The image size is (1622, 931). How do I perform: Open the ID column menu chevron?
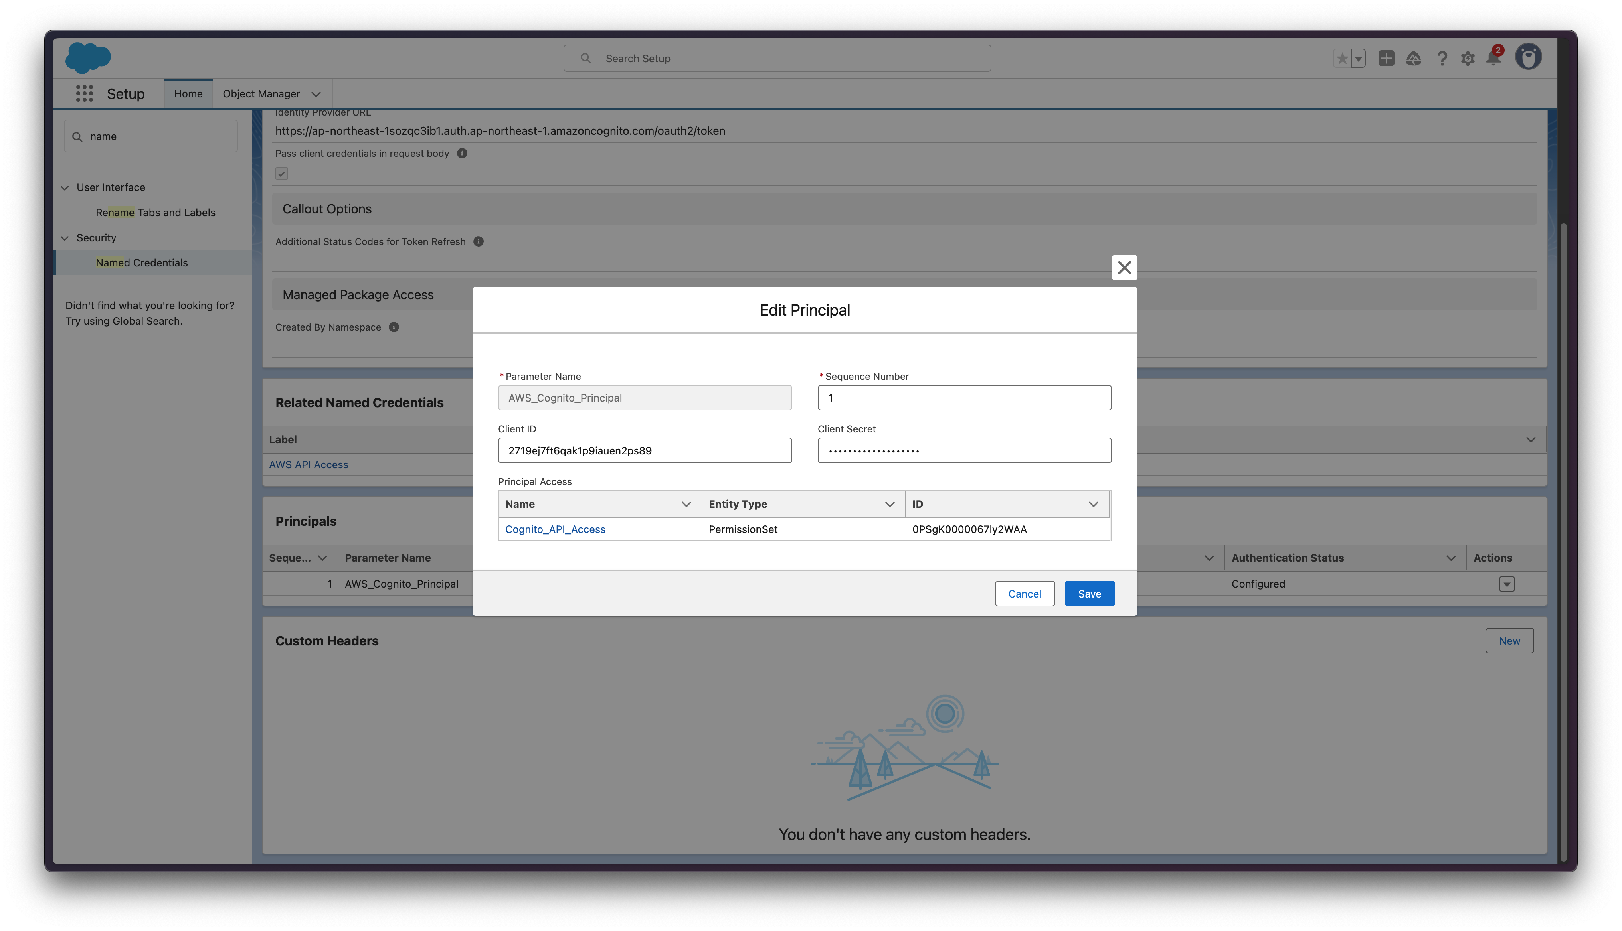(1093, 504)
